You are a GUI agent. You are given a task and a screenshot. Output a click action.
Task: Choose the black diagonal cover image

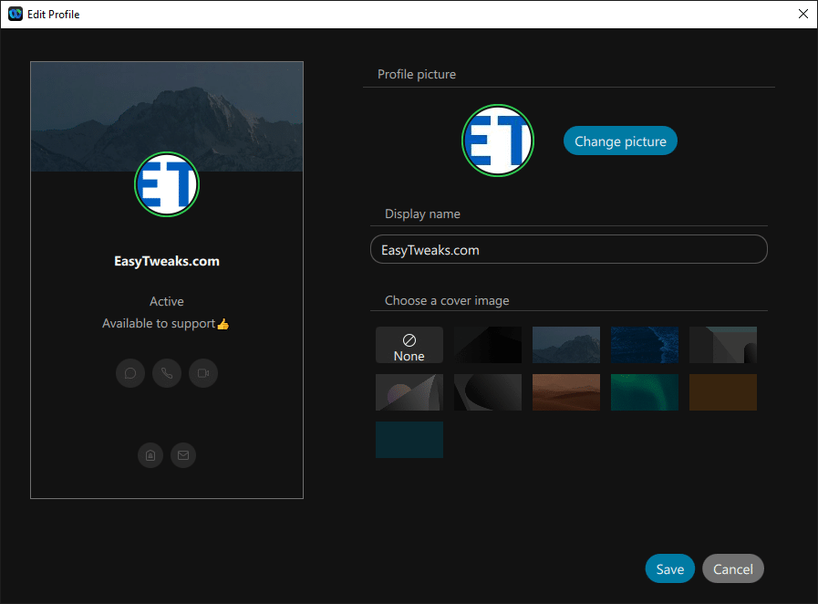(488, 345)
